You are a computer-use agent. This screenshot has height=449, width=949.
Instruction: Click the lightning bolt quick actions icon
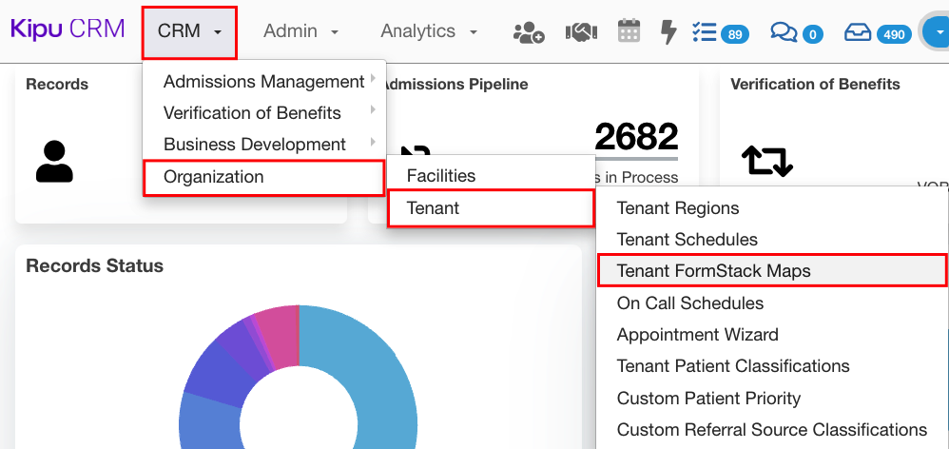tap(668, 32)
